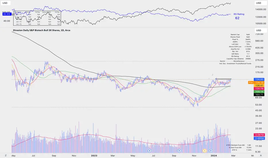Click the 'Market Cap' row in stats table

pos(241,34)
